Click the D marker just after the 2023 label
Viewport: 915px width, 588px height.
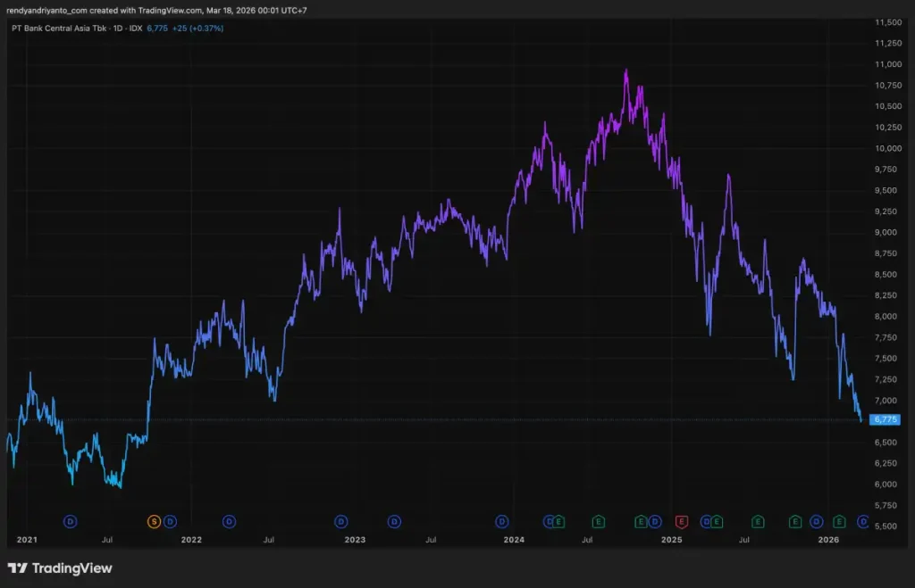point(394,521)
